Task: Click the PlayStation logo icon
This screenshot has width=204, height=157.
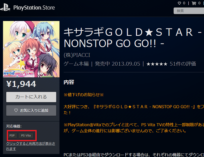Action: pyautogui.click(x=5, y=8)
